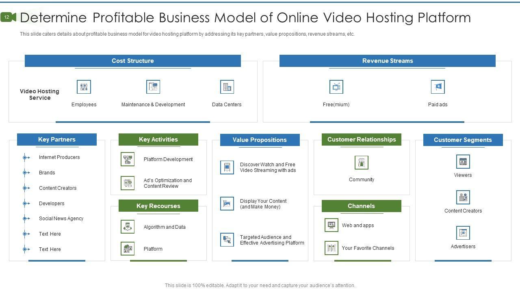Click the "Maintenance & Development" label
The image size is (520, 292).
click(153, 105)
